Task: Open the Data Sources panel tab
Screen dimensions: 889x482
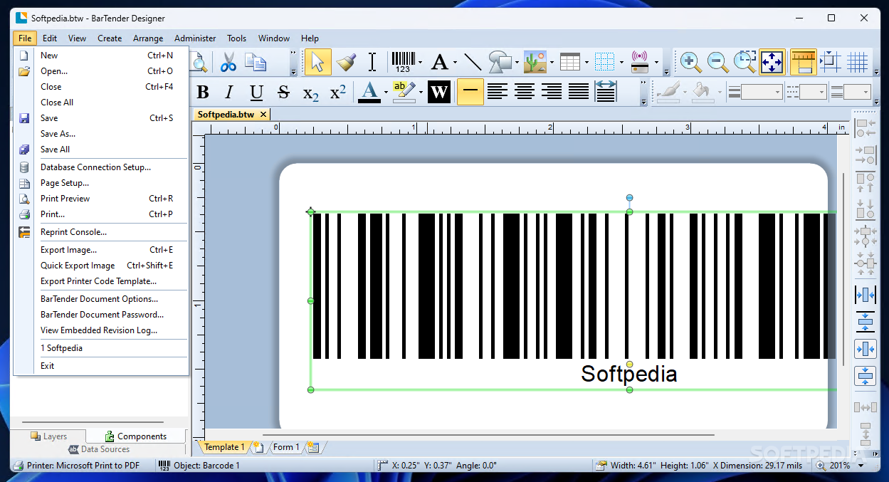Action: click(x=99, y=449)
